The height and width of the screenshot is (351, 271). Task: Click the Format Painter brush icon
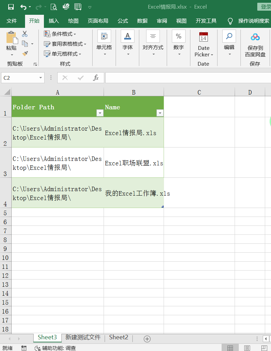pyautogui.click(x=25, y=54)
